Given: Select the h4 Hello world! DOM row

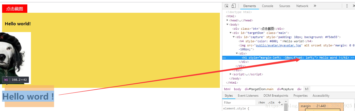Looking at the screenshot, I should coord(289,41).
